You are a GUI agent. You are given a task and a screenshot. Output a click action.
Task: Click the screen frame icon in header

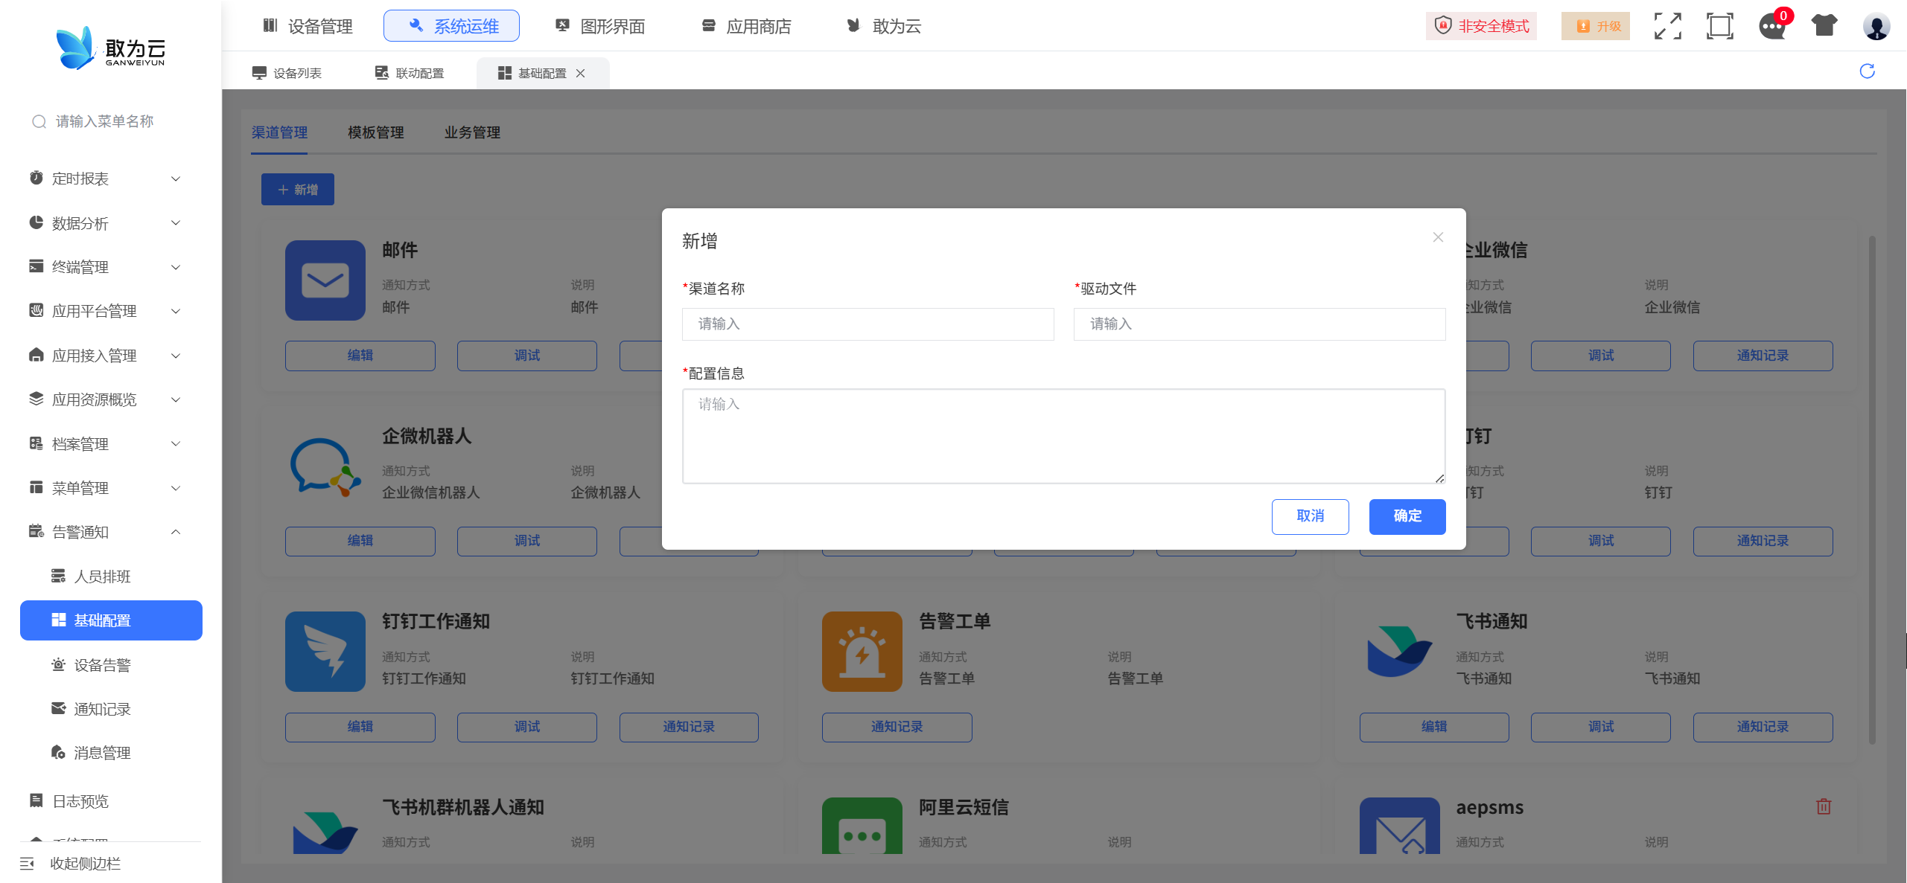click(1719, 26)
